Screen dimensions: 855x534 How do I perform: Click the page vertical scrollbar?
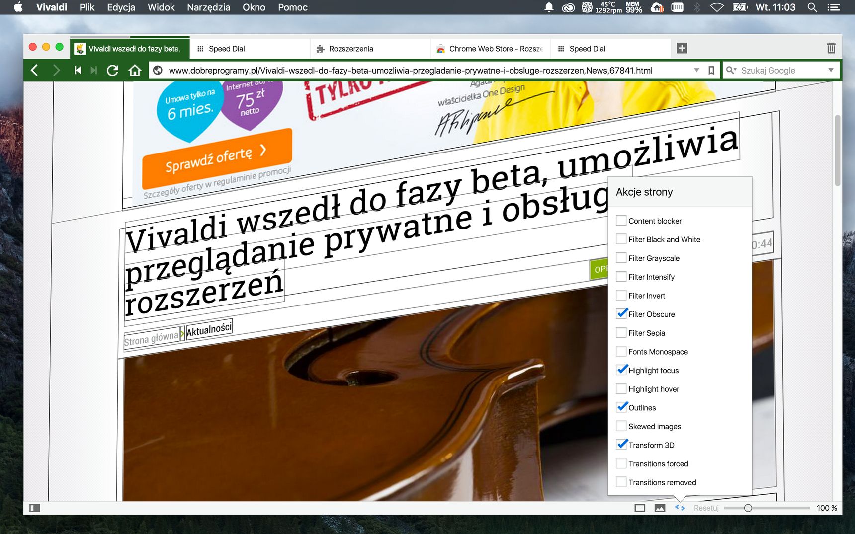(x=838, y=150)
